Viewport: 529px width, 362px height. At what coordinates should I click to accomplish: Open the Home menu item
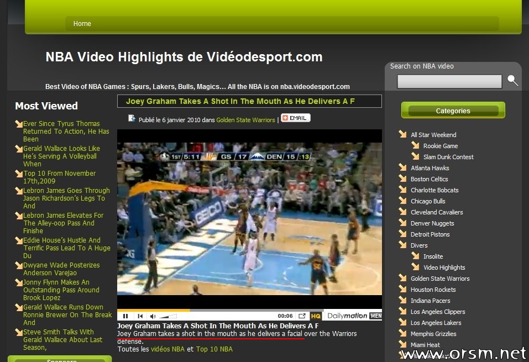coord(82,24)
